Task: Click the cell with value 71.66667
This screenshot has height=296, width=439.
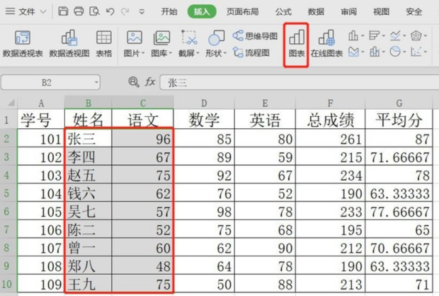Action: coord(399,156)
